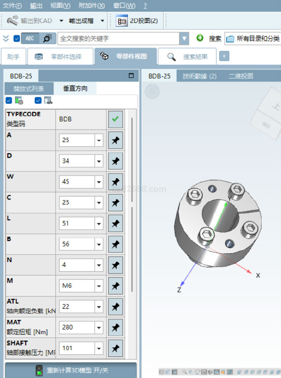Pin the A parameter value

(x=115, y=140)
